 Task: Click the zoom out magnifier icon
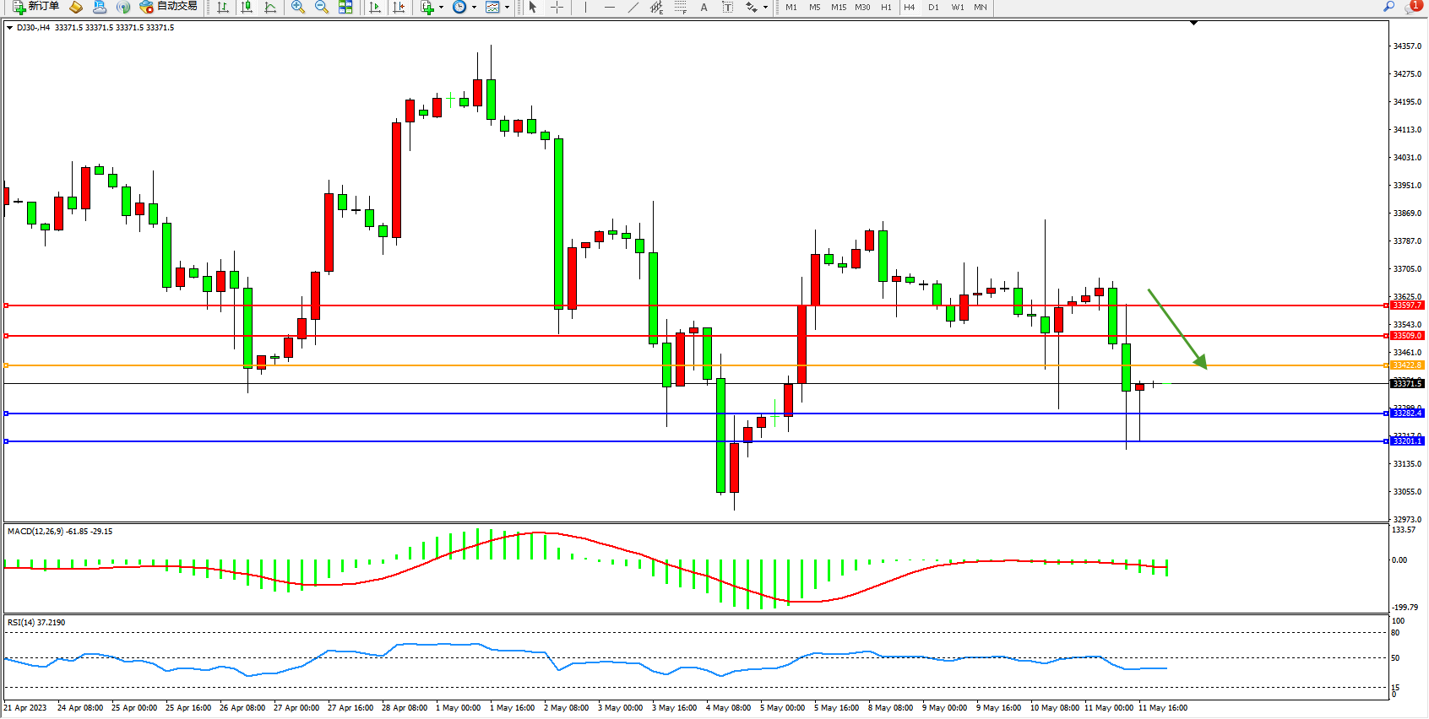click(x=321, y=7)
